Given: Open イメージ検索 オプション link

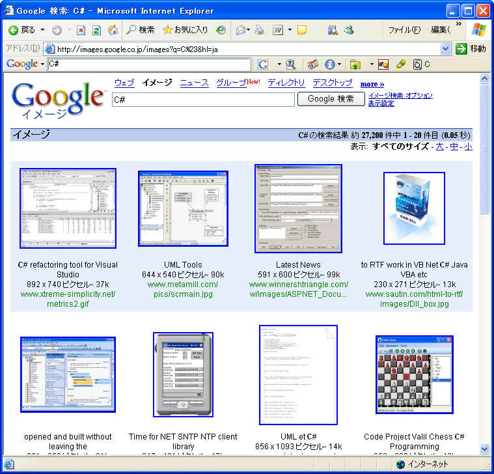Looking at the screenshot, I should (x=400, y=95).
